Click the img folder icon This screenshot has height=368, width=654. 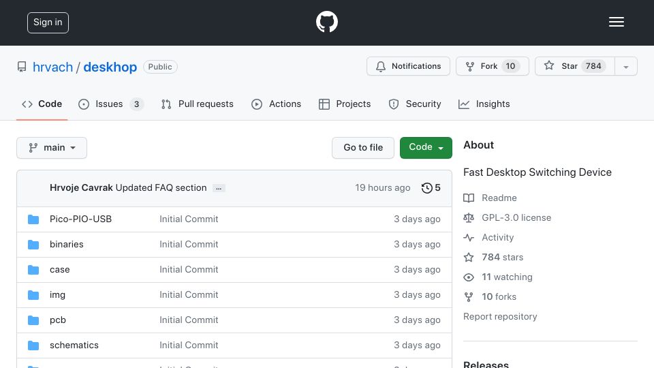tap(33, 295)
